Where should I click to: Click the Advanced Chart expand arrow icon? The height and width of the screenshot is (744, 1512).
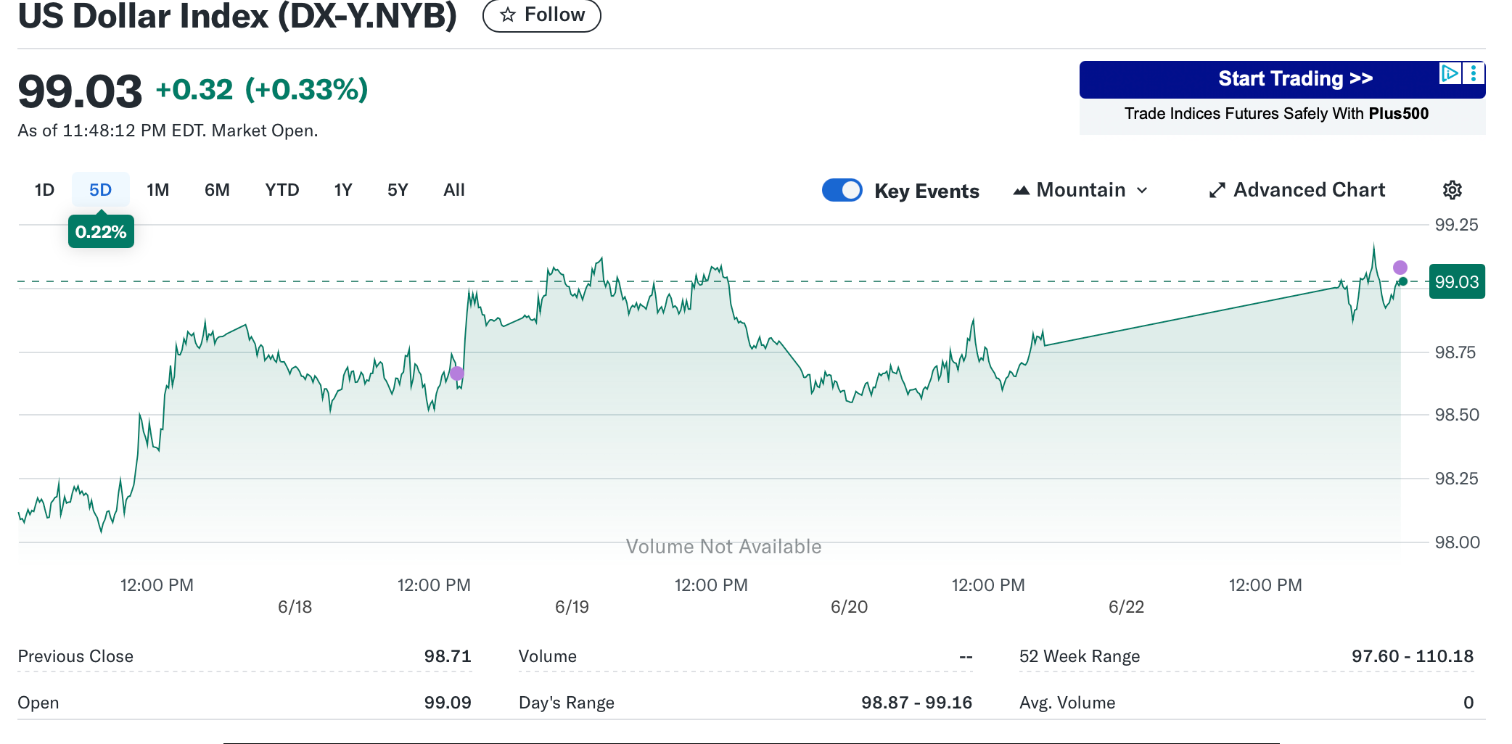pos(1217,190)
